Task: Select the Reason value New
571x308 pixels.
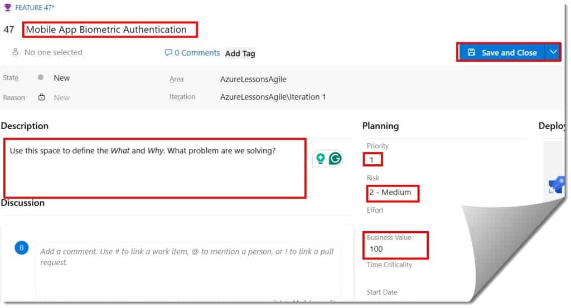Action: click(x=61, y=98)
